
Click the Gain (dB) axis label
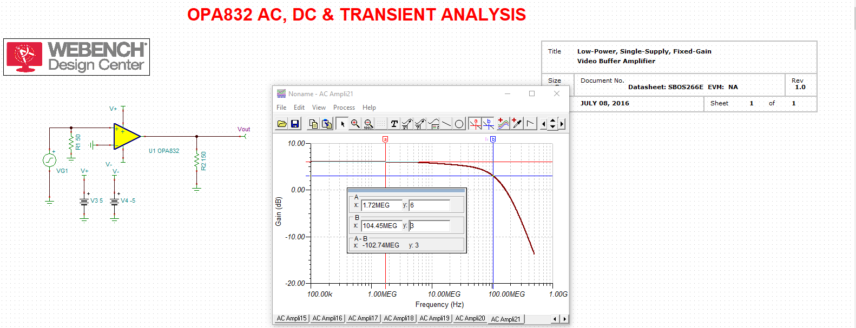click(x=278, y=211)
